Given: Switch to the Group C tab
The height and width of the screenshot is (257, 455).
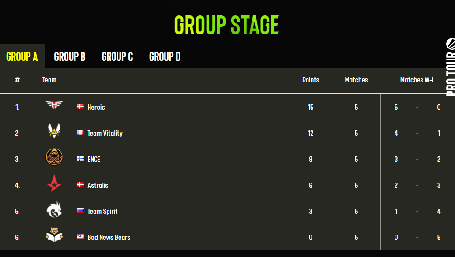Looking at the screenshot, I should click(x=117, y=56).
